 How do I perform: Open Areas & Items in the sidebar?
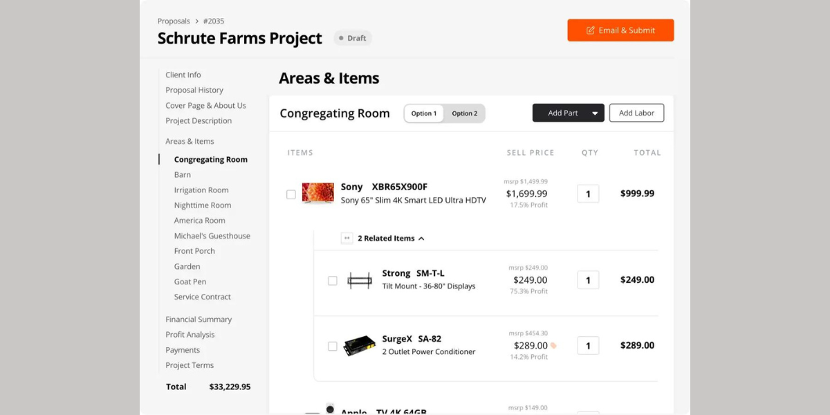[x=190, y=141]
